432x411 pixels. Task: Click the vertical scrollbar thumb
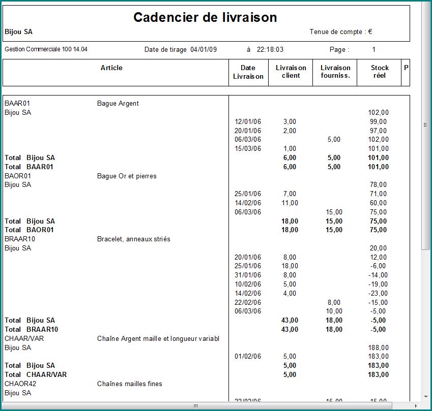426,125
